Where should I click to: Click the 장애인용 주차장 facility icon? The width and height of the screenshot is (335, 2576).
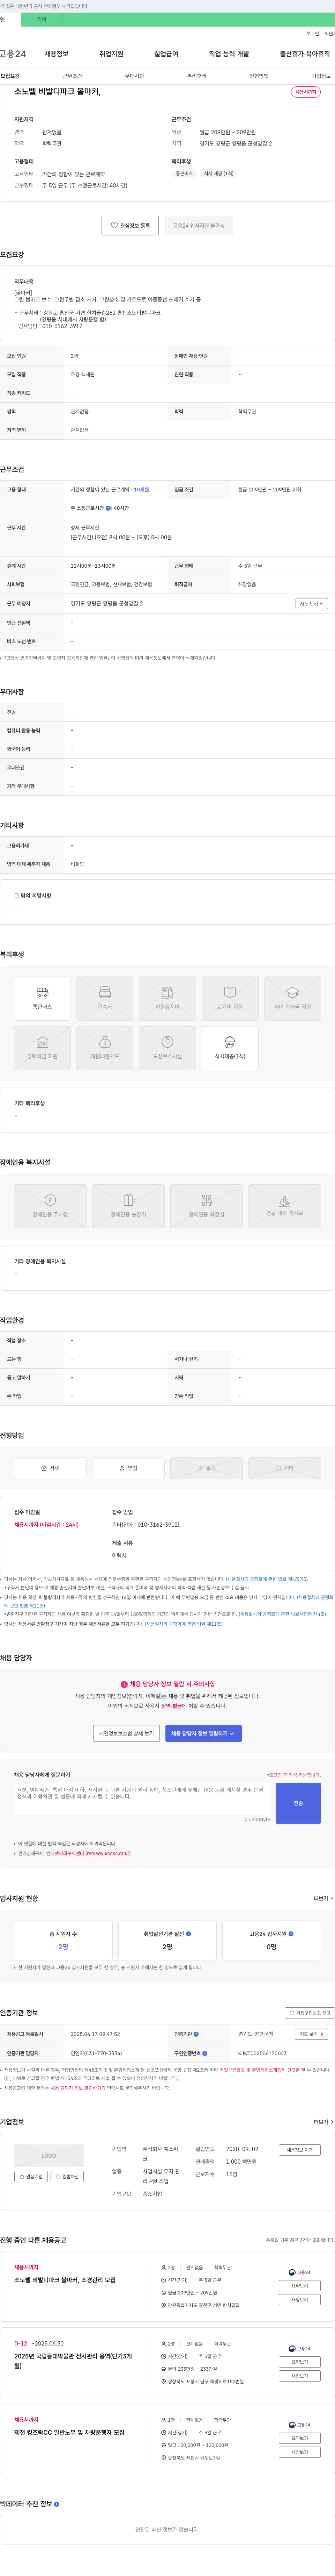50,1206
